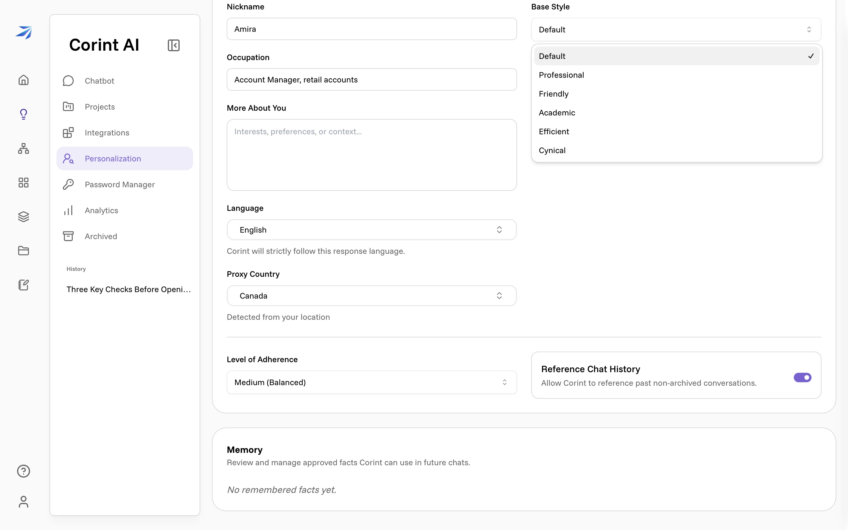The height and width of the screenshot is (530, 848).
Task: Click the Nickname field containing Amira
Action: pos(371,29)
